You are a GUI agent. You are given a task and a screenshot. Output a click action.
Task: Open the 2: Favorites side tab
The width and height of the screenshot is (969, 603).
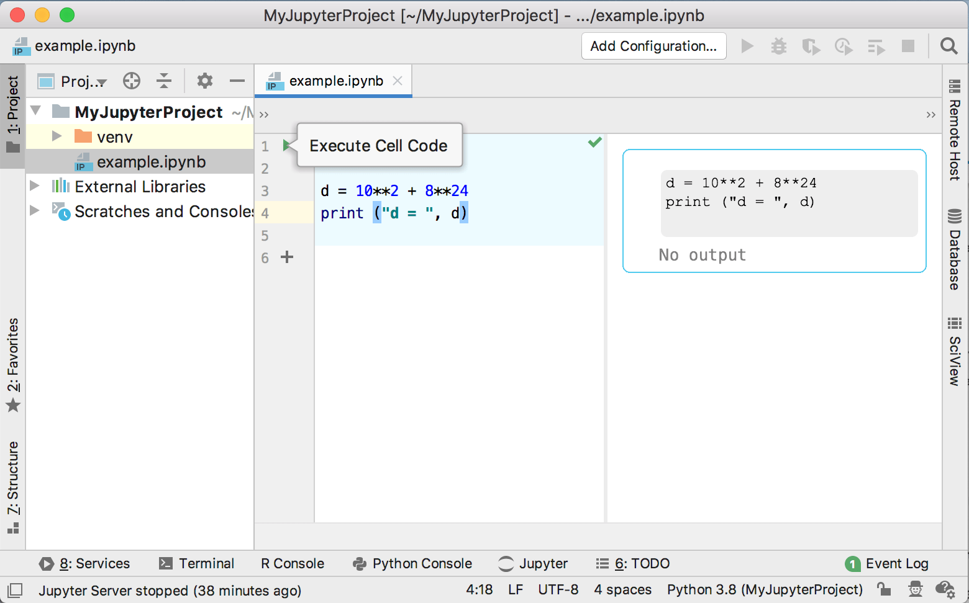(x=13, y=365)
